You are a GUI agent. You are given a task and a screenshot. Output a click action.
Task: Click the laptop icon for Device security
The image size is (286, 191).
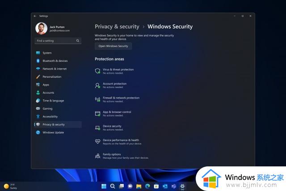pos(97,128)
